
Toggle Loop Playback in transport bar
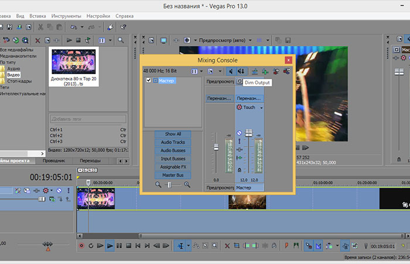(x=91, y=246)
